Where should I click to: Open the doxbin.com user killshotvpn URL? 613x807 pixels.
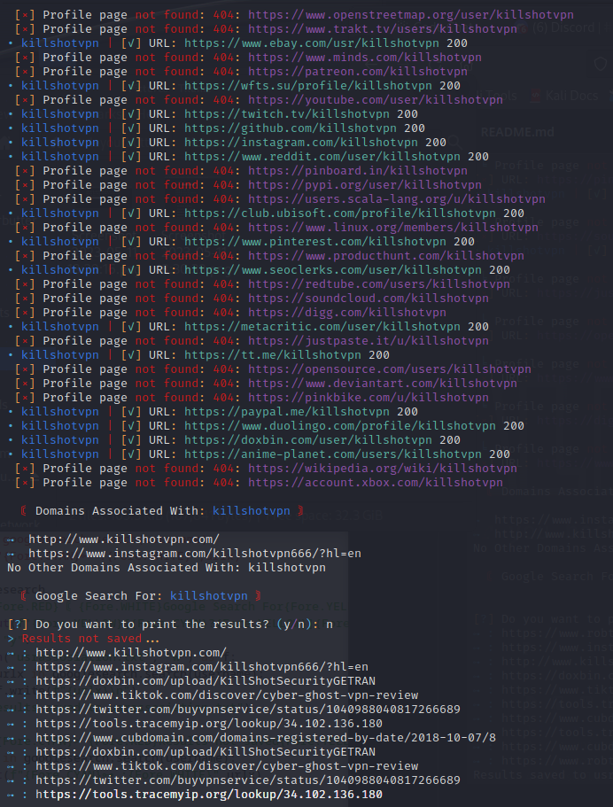tap(308, 440)
